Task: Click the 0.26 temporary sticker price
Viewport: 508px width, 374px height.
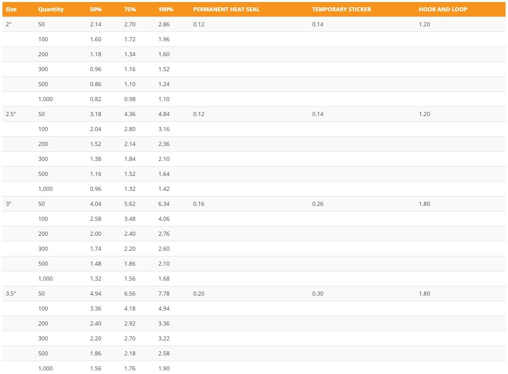Action: pyautogui.click(x=318, y=204)
